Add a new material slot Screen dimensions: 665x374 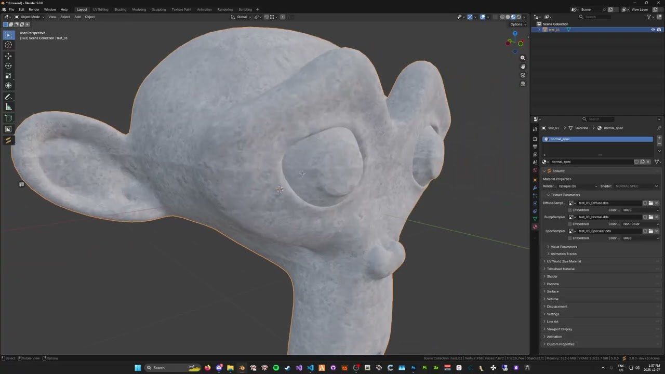tap(659, 138)
